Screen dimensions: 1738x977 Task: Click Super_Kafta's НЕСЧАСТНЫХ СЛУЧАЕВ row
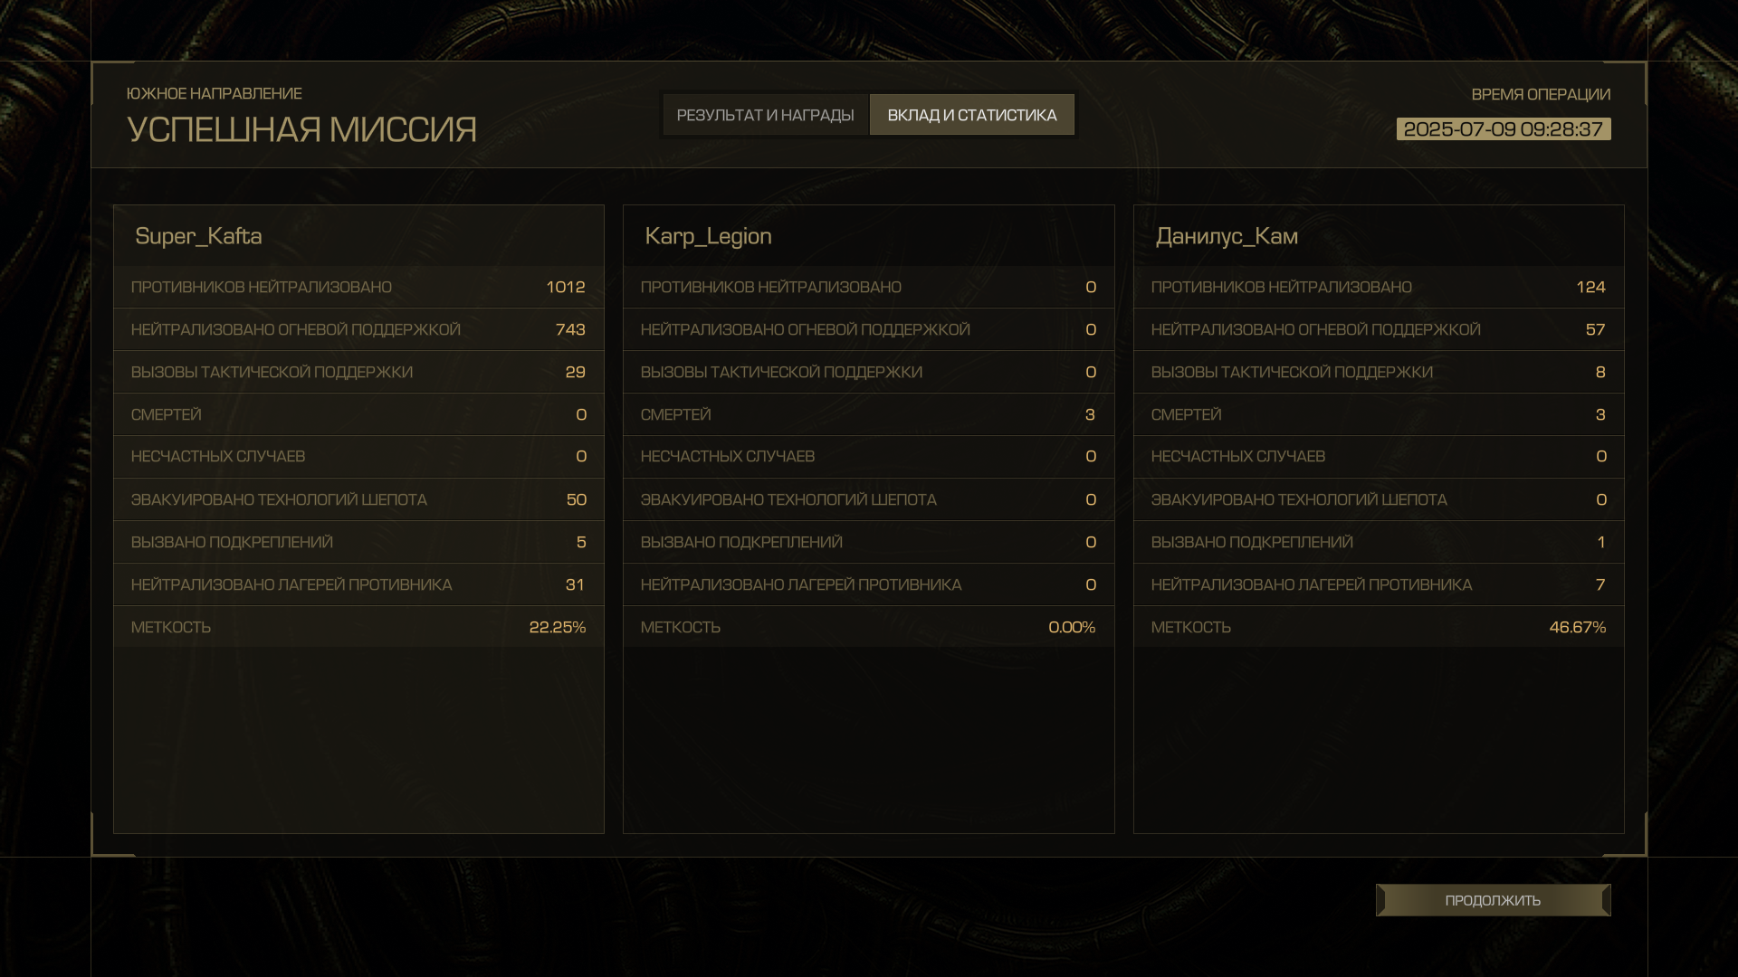358,457
